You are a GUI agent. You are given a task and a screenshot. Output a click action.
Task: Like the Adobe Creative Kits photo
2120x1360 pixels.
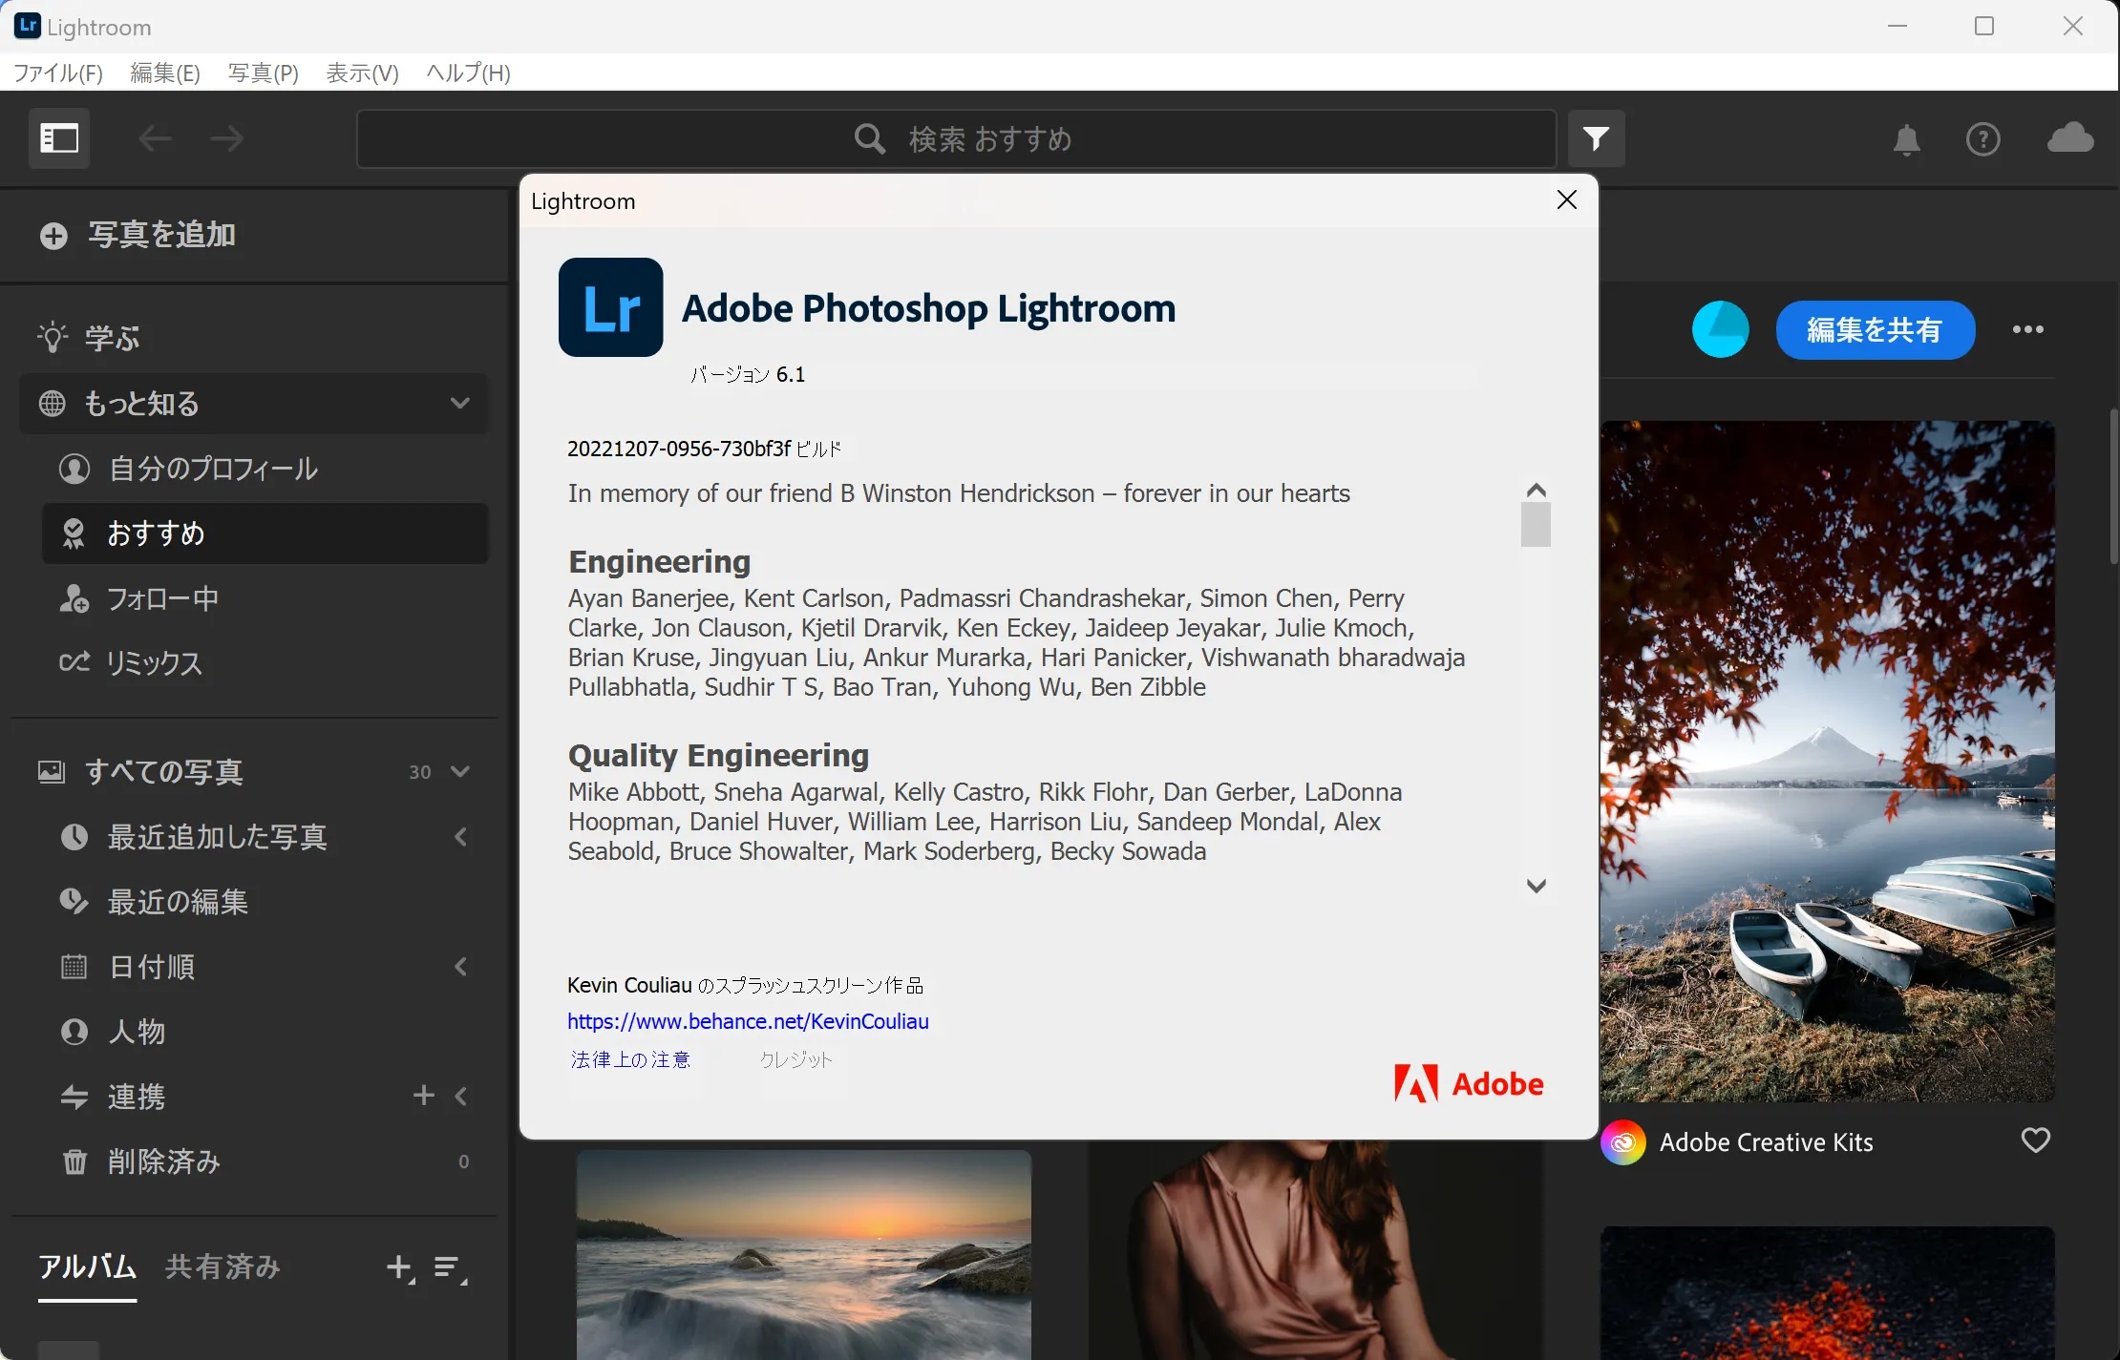point(2035,1140)
